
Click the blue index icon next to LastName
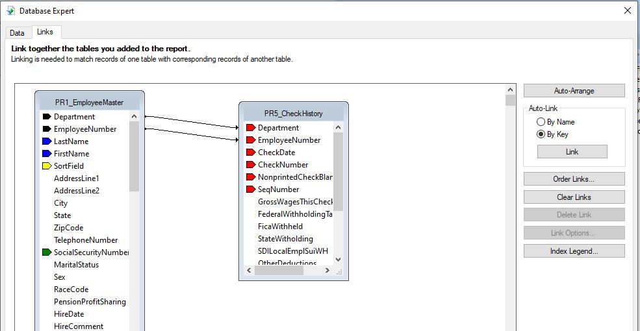47,141
